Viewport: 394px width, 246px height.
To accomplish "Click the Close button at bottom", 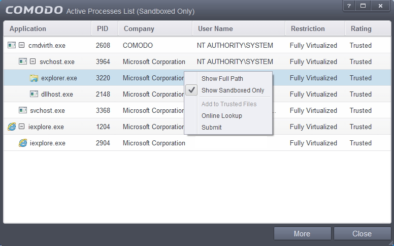I will [362, 234].
